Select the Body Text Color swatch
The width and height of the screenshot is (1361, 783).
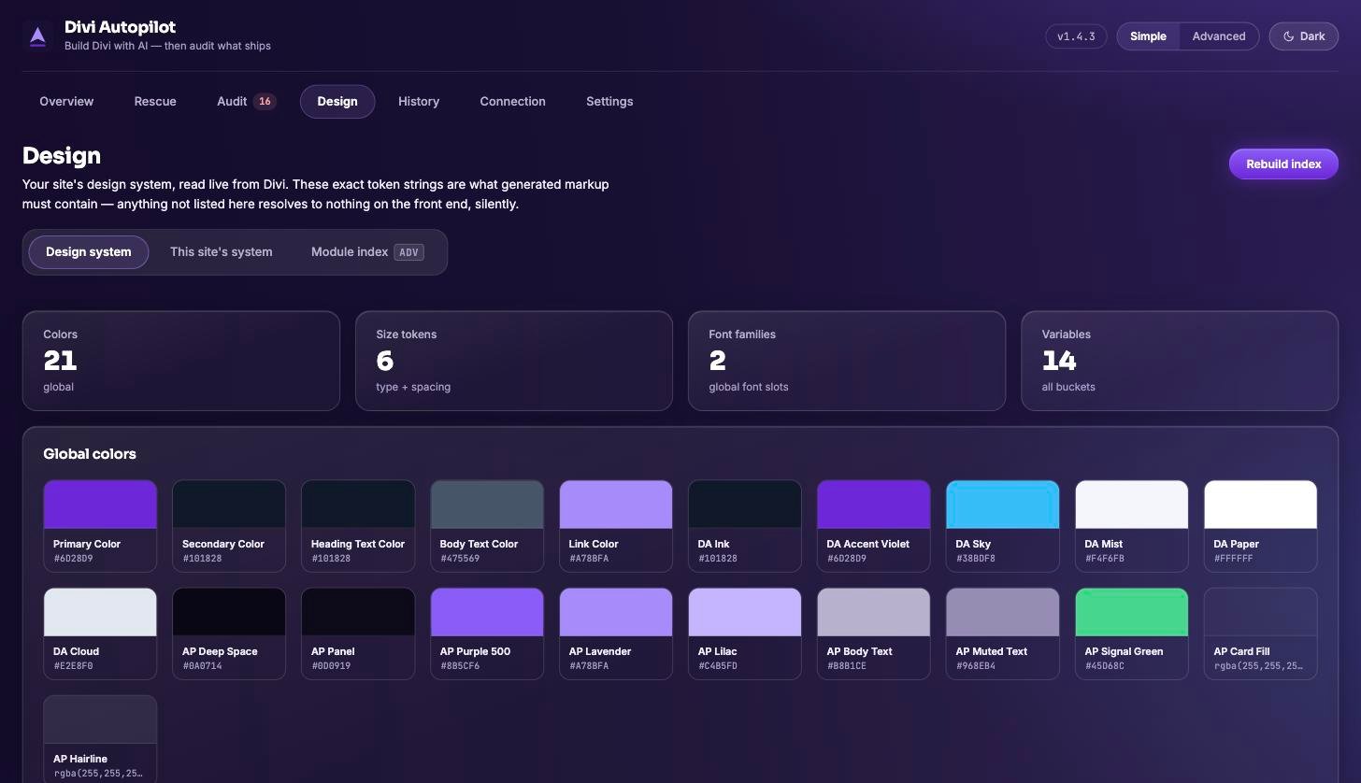(487, 526)
